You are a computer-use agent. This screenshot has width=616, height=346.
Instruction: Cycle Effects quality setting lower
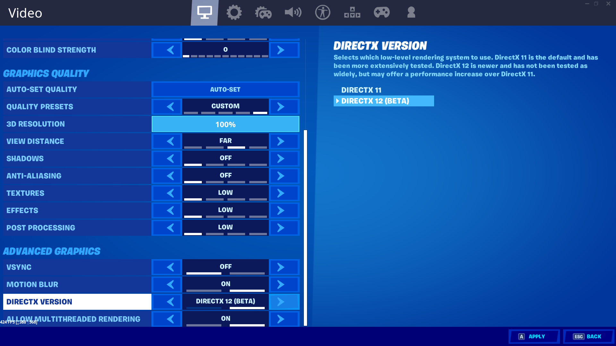[x=170, y=210]
